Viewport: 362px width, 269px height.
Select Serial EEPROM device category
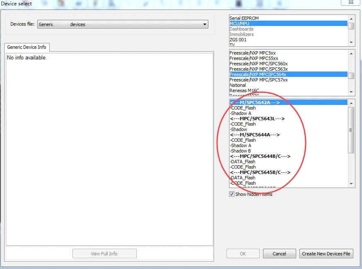coord(247,18)
